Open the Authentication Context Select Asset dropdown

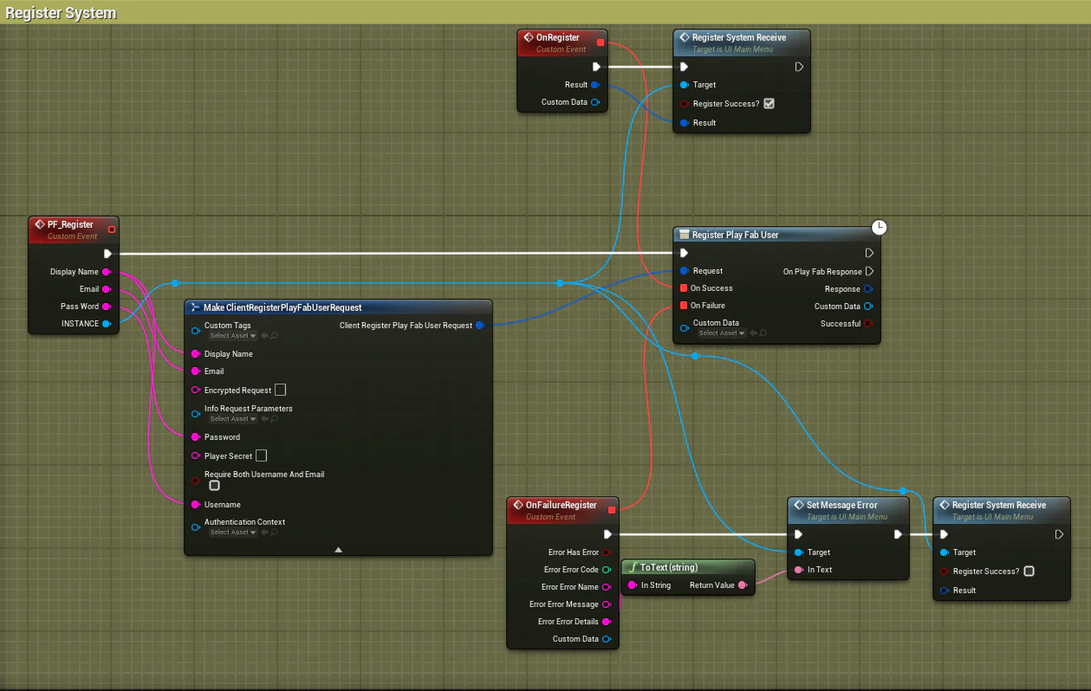point(232,533)
